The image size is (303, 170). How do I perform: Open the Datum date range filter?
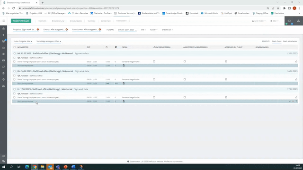tap(127, 30)
